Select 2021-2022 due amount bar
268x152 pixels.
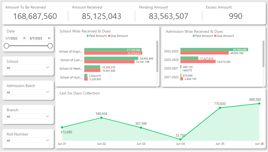(182, 79)
